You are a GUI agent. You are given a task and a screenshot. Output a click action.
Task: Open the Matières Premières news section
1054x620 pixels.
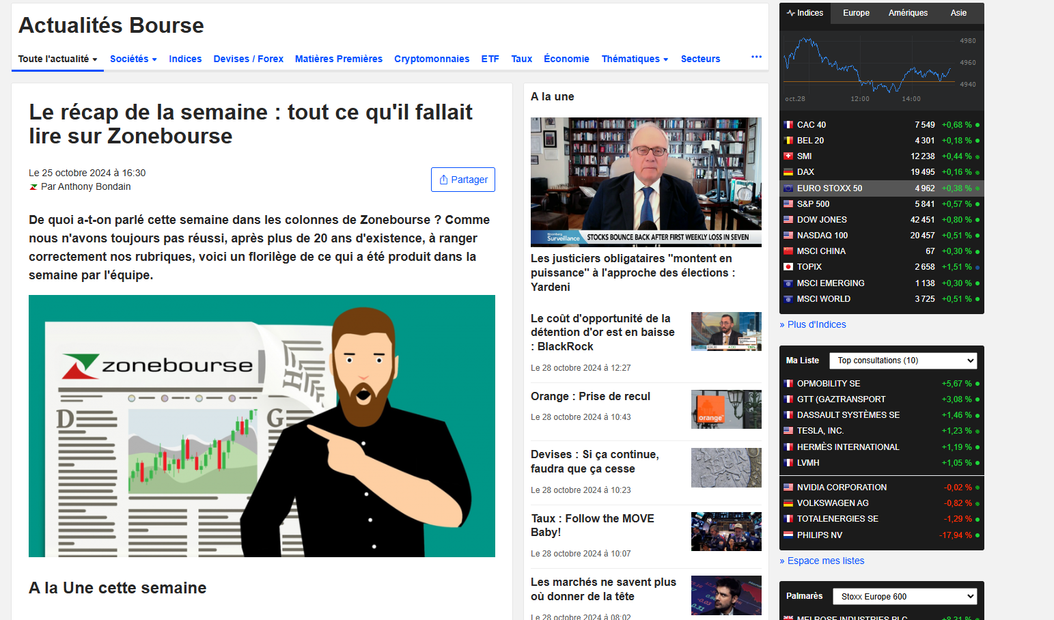point(339,59)
